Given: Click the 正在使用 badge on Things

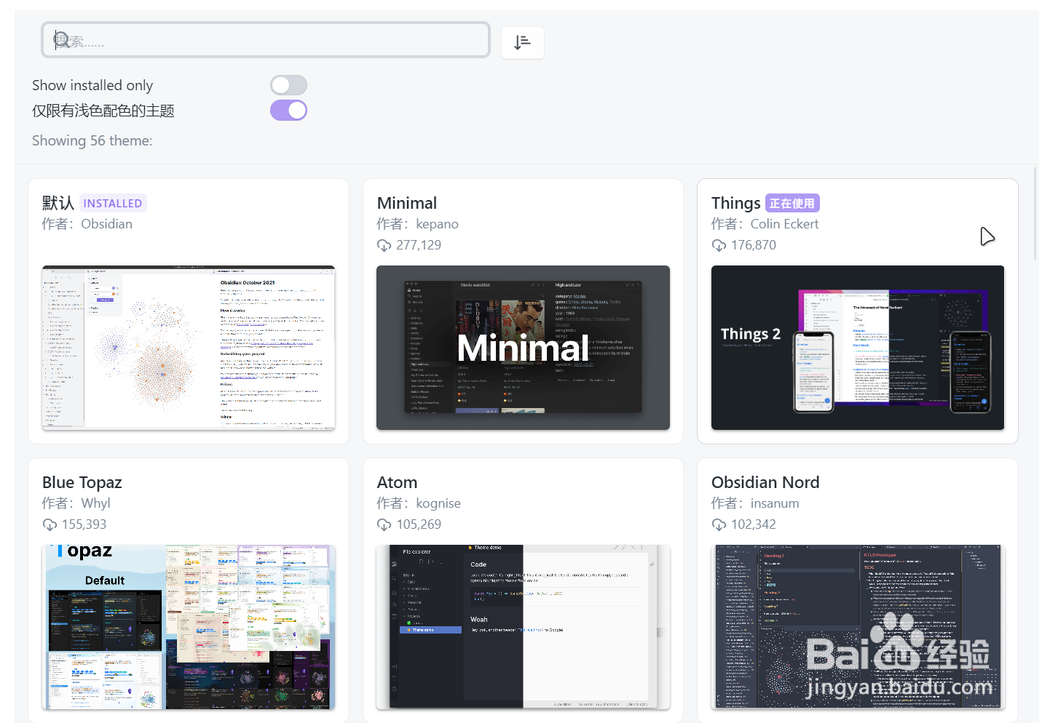Looking at the screenshot, I should click(792, 203).
